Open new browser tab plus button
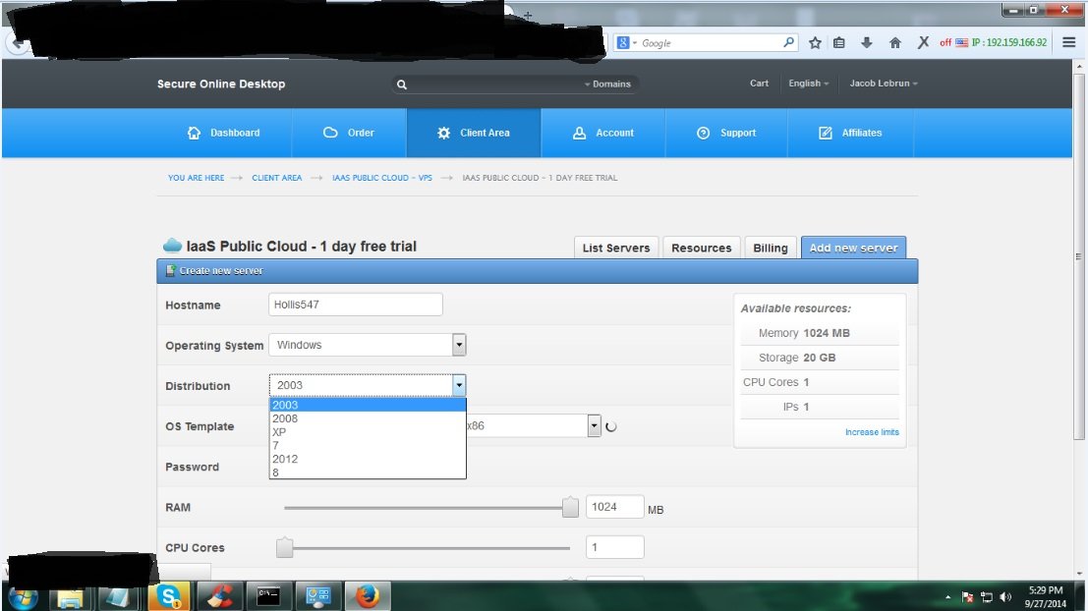Screen dimensions: 1088x611 point(528,15)
